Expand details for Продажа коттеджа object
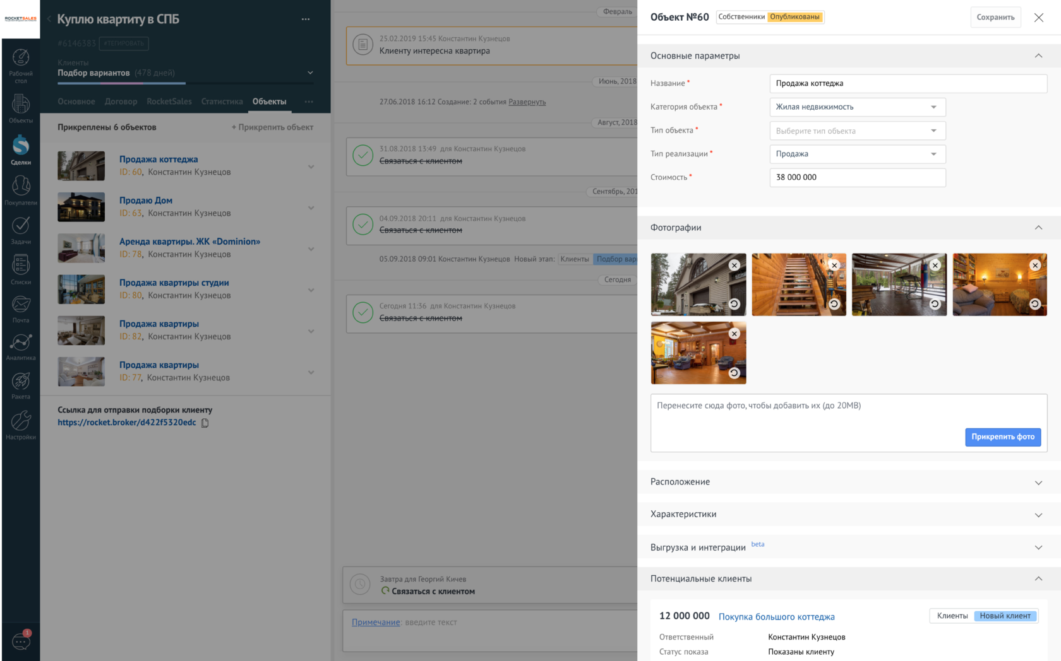The width and height of the screenshot is (1061, 661). point(310,166)
